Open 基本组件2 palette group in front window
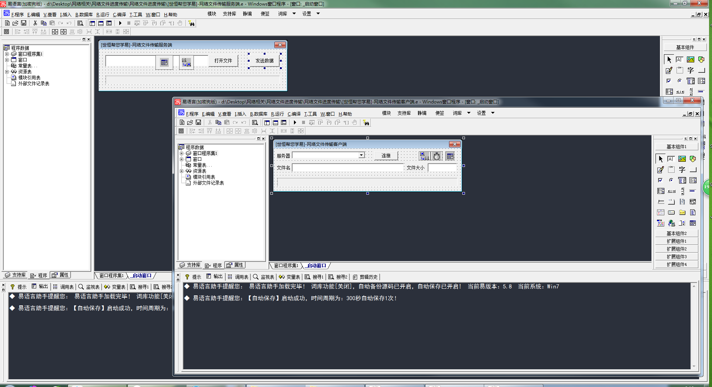 coord(677,233)
